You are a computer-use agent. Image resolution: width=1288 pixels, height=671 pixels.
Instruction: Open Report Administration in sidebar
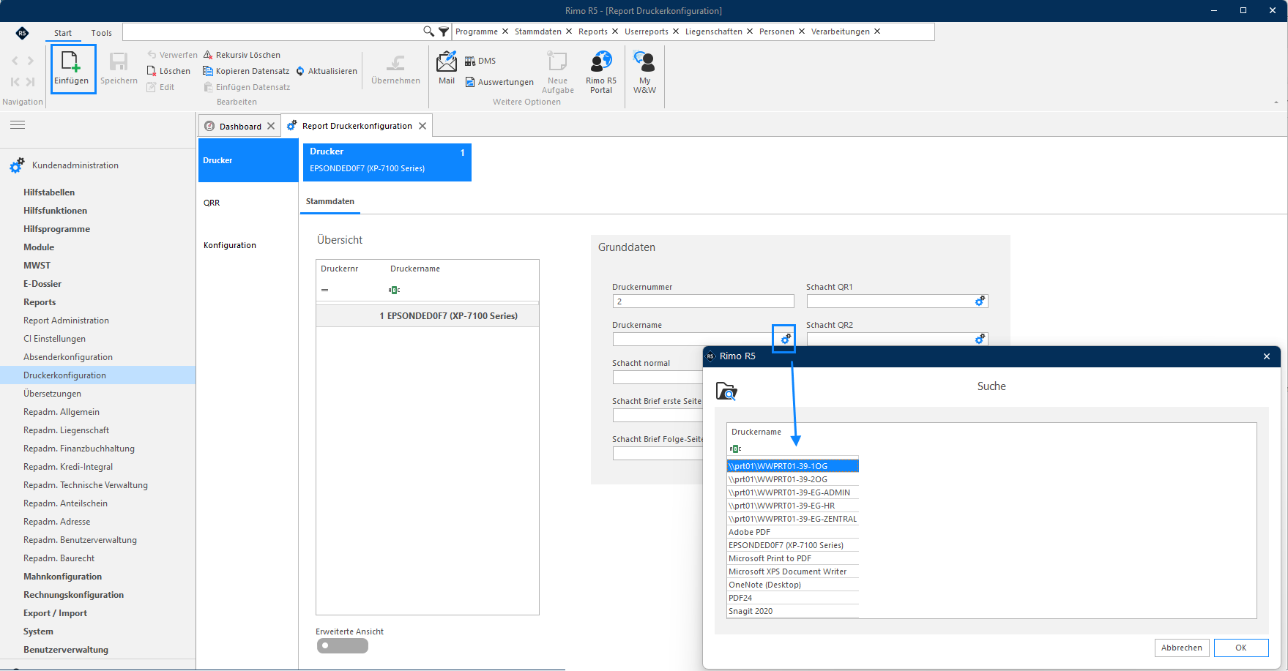click(x=66, y=320)
